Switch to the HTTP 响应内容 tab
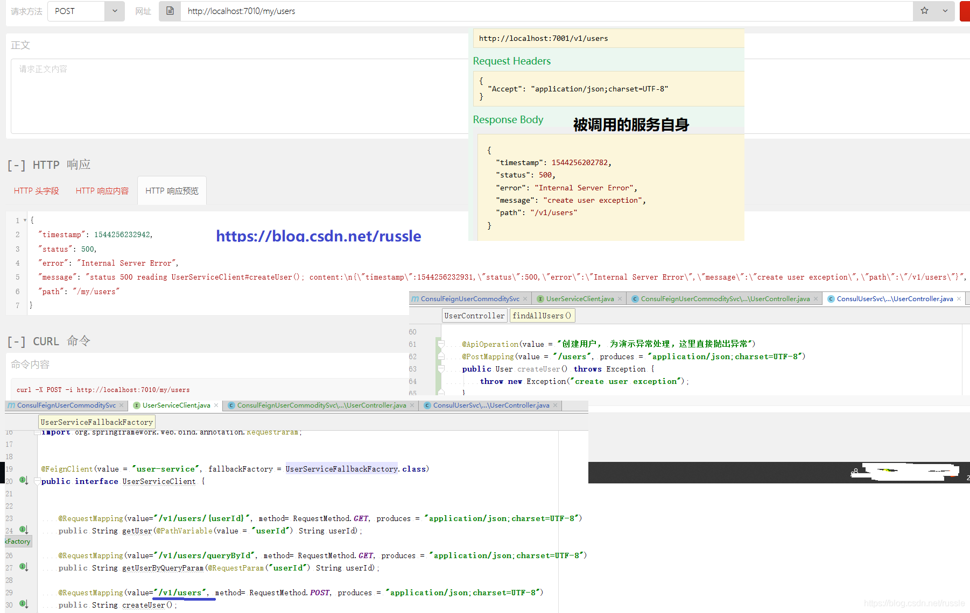Screen dimensions: 970x613 point(102,191)
